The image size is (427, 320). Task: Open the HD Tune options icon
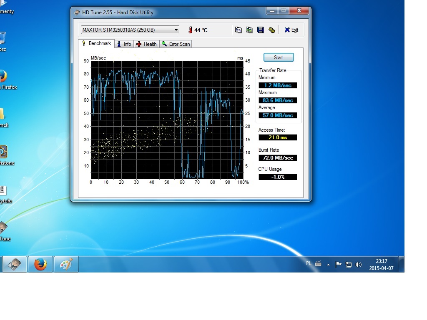271,30
